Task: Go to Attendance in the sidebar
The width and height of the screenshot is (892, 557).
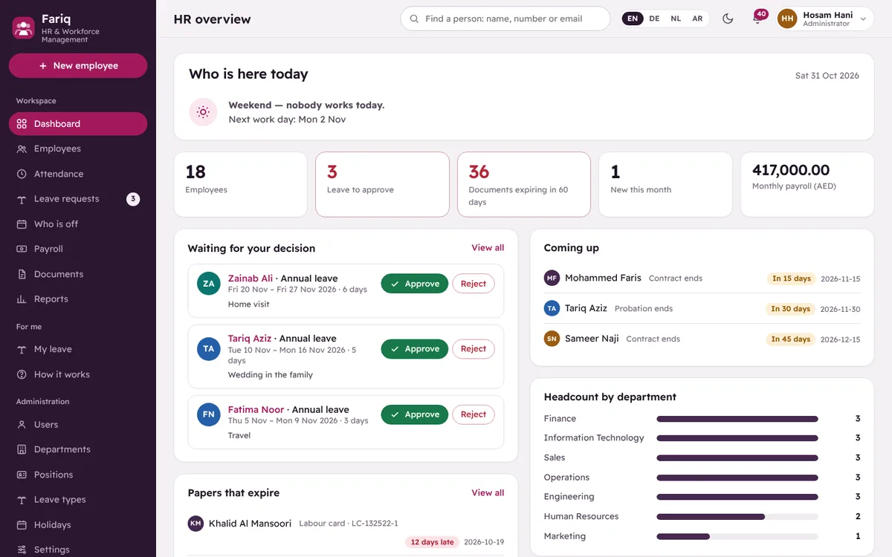Action: [x=78, y=174]
